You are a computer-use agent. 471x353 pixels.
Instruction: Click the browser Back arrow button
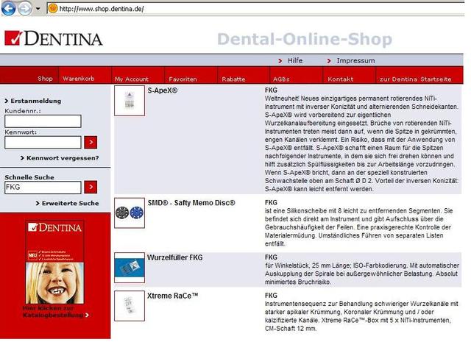click(8, 8)
